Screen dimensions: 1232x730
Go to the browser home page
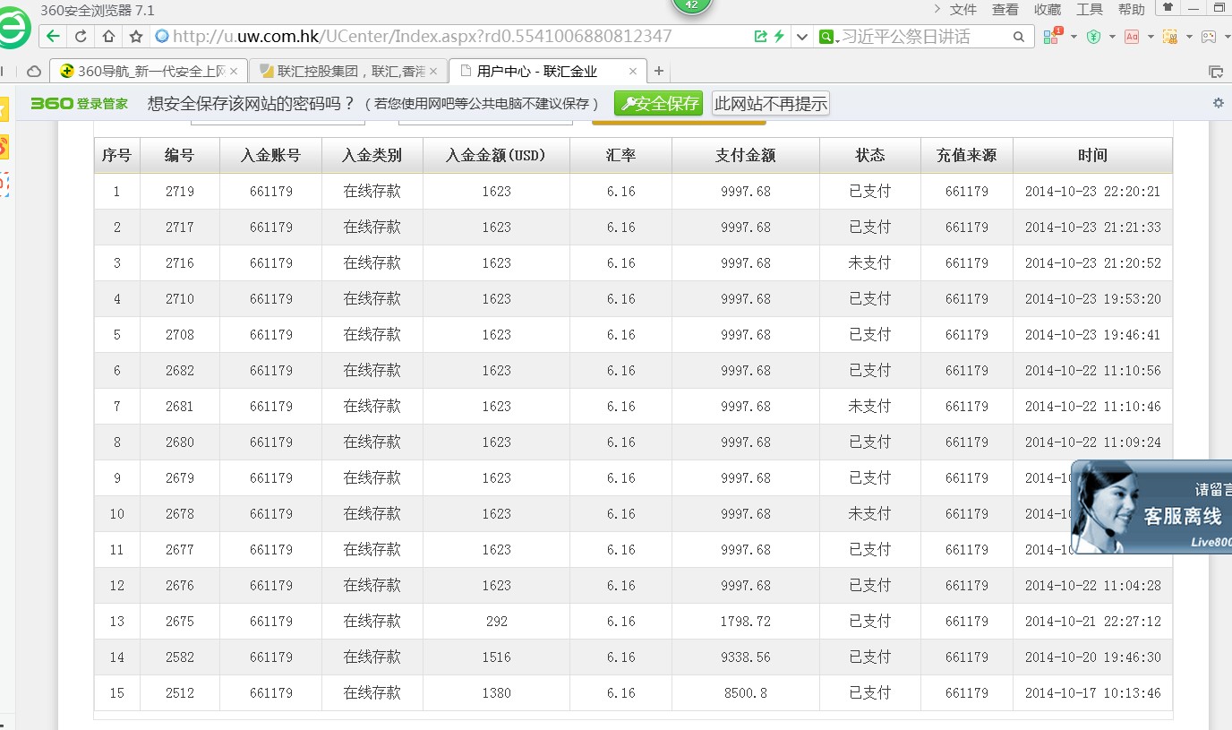pos(108,37)
